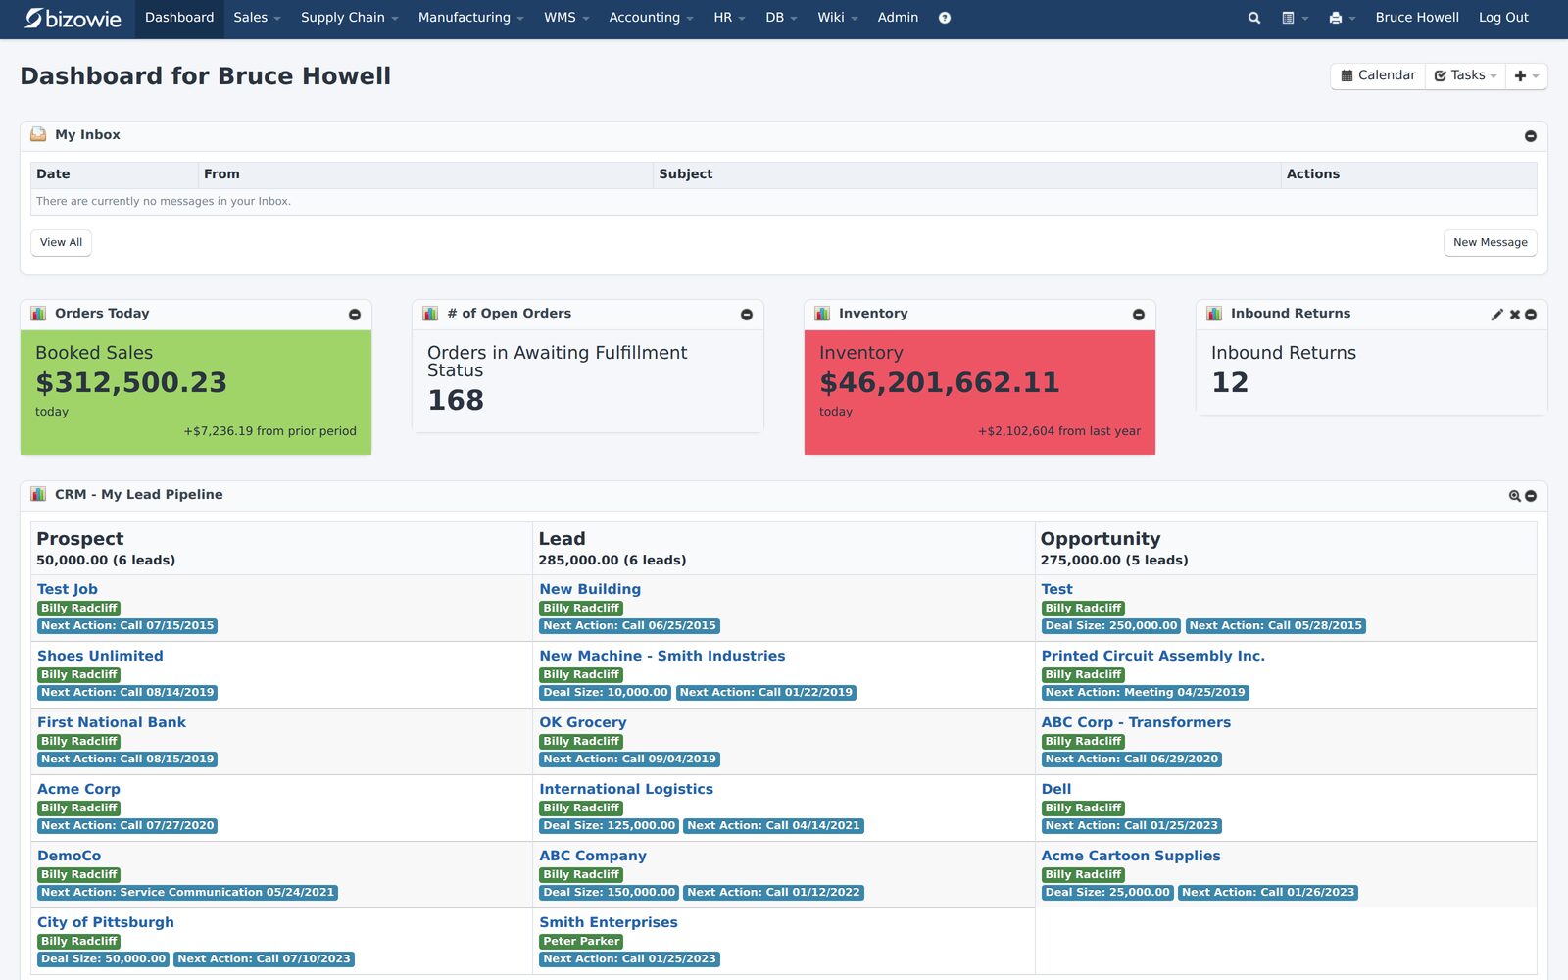1568x980 pixels.
Task: Collapse the Inventory widget
Action: click(1139, 315)
